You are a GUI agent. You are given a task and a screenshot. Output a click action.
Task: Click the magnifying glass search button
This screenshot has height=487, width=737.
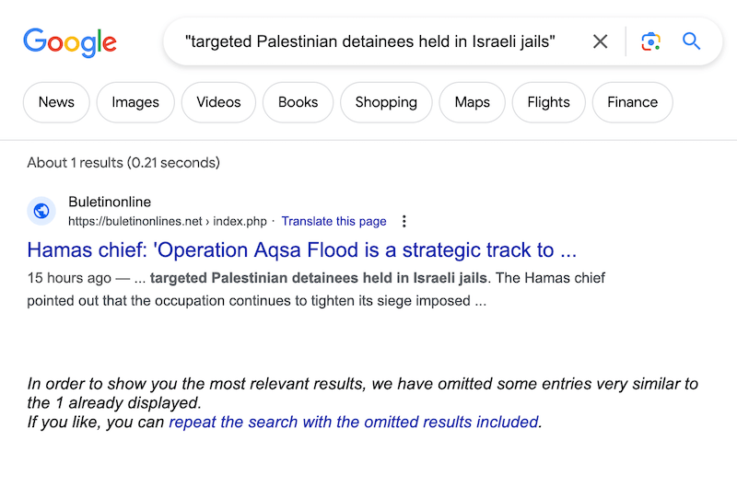coord(692,41)
